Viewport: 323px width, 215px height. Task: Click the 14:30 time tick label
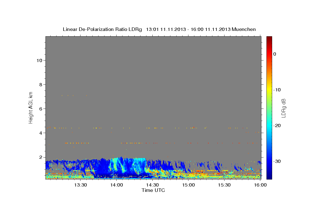pos(152,185)
